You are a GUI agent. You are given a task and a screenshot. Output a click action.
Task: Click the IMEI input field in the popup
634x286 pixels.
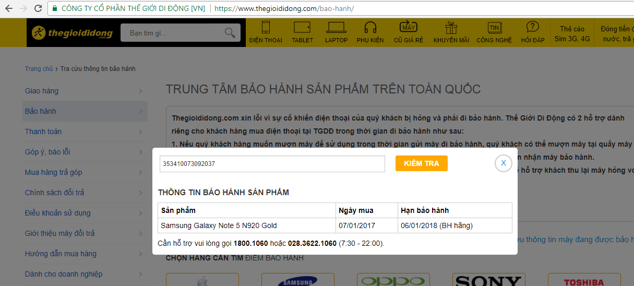[272, 164]
